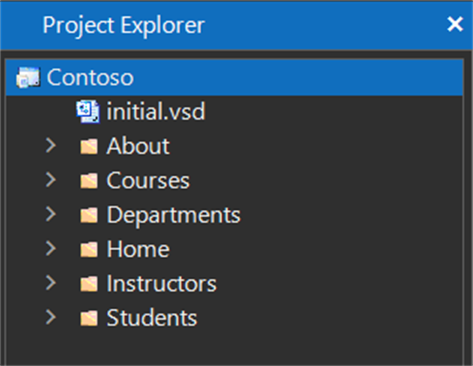This screenshot has height=366, width=473.
Task: Click the initial.vsd file icon
Action: coord(88,112)
